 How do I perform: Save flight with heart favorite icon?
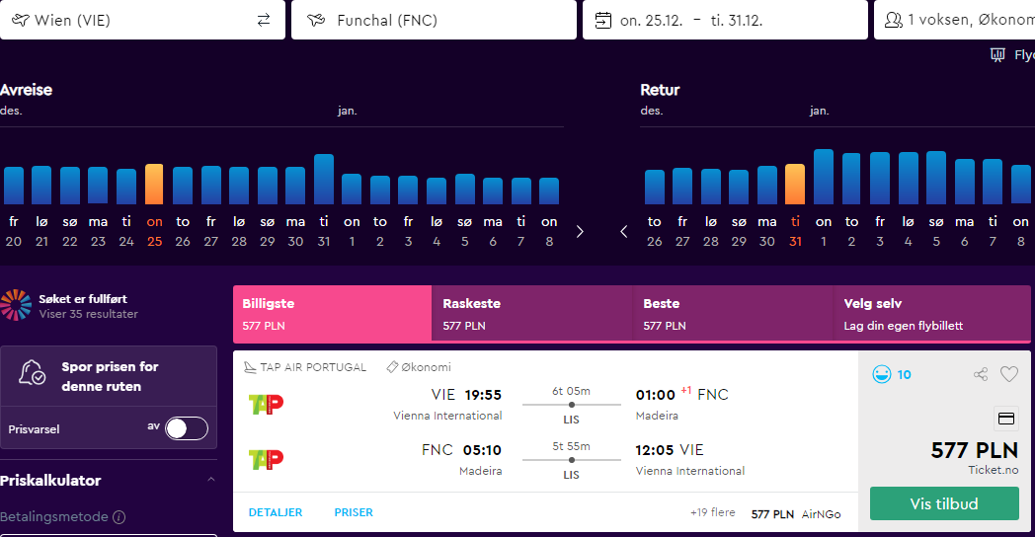coord(1009,374)
